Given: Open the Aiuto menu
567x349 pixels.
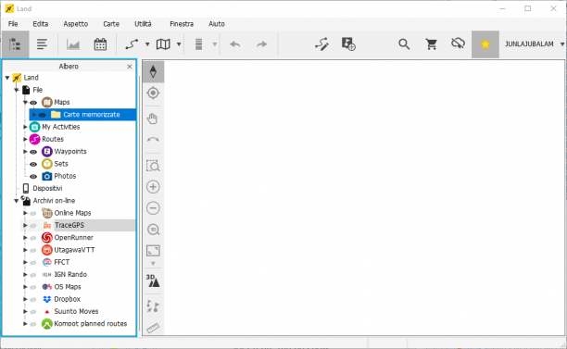Looking at the screenshot, I should pos(217,24).
